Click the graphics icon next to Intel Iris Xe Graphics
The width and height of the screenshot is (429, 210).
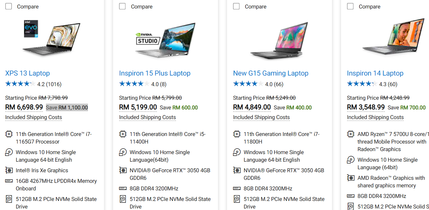[9, 170]
